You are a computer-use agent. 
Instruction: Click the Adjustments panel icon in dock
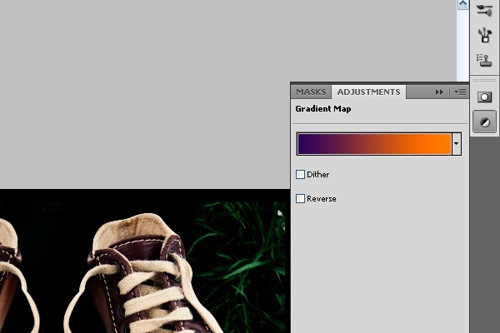(484, 122)
